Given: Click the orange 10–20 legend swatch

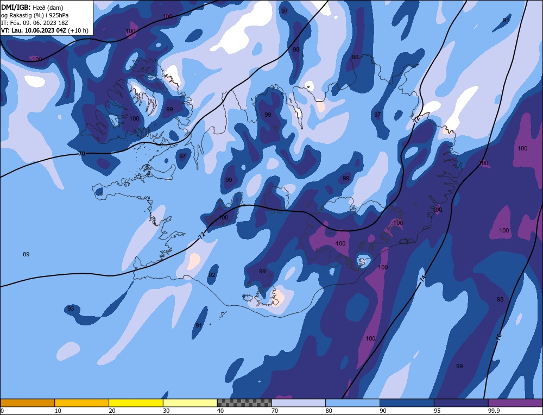Looking at the screenshot, I should pos(82,403).
